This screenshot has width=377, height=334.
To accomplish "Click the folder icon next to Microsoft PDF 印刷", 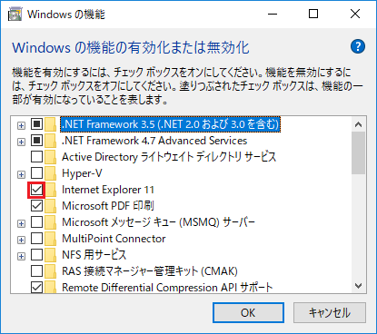I will (x=51, y=206).
